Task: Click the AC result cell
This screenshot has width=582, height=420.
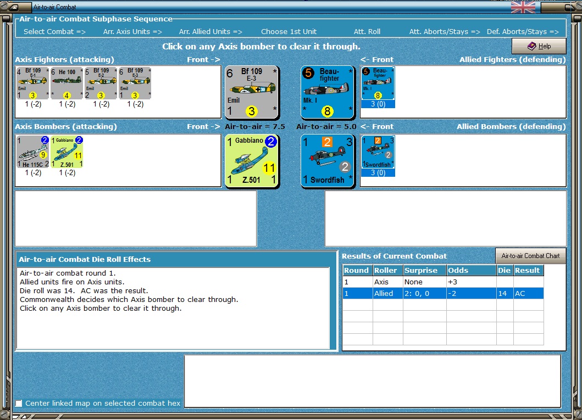Action: [x=529, y=293]
